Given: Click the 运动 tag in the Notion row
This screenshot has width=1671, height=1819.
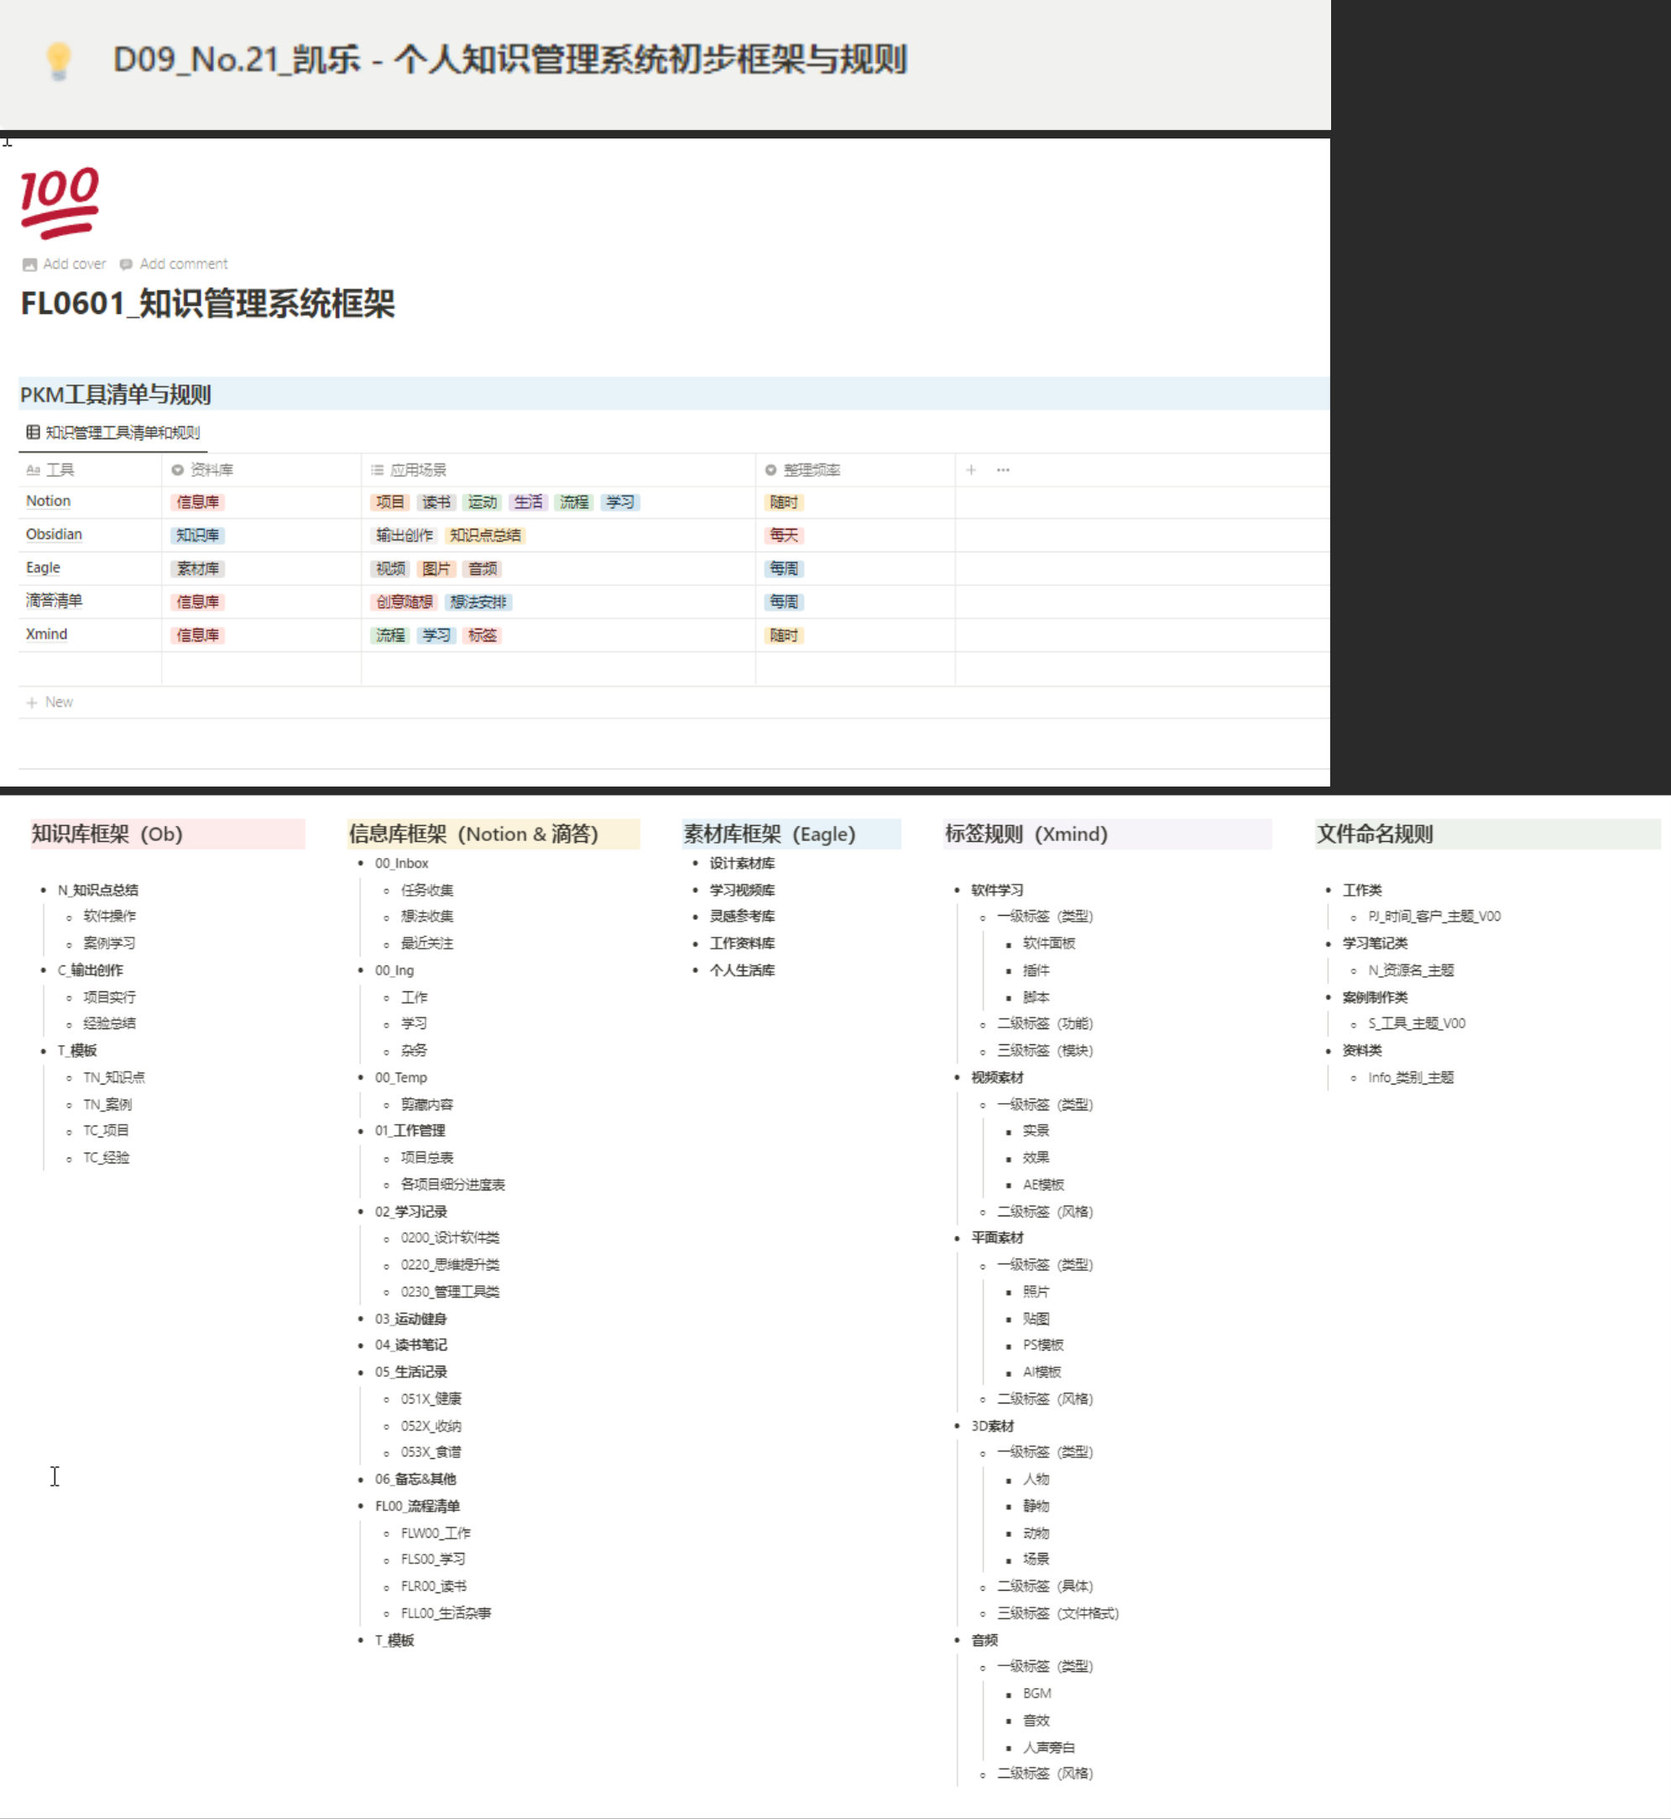Looking at the screenshot, I should pyautogui.click(x=483, y=502).
